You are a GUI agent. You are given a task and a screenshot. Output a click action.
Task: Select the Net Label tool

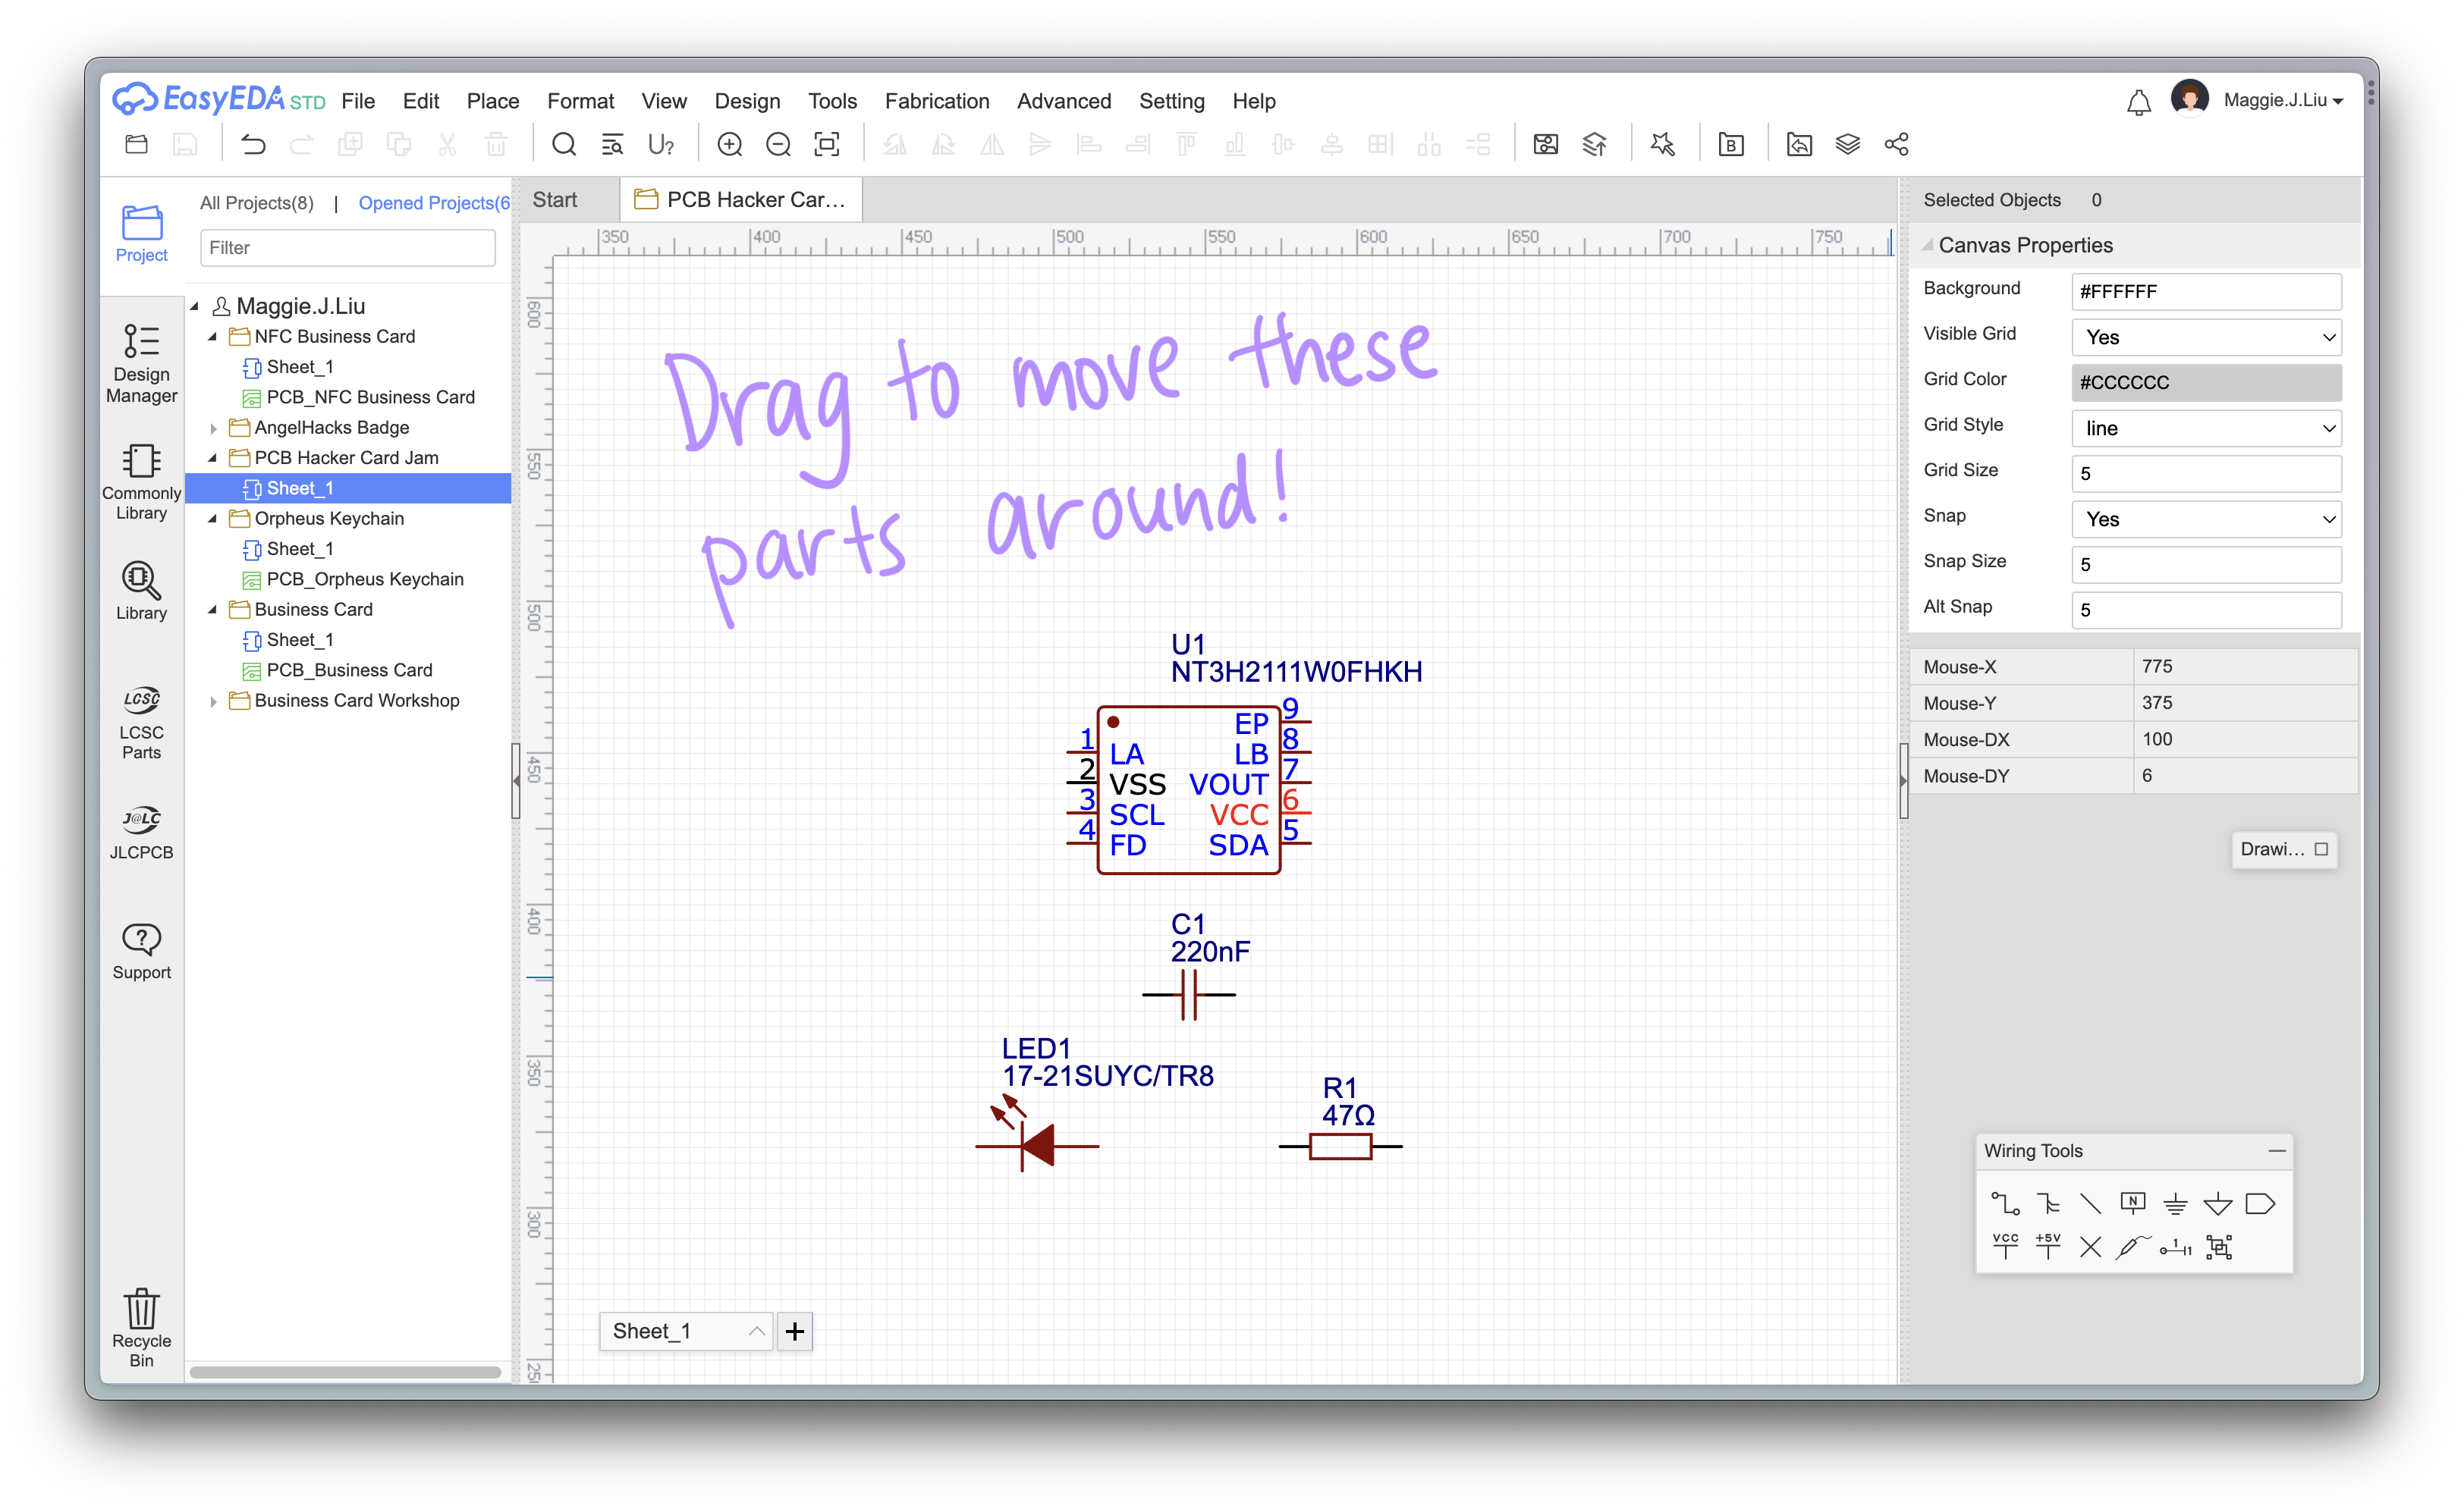(x=2133, y=1203)
